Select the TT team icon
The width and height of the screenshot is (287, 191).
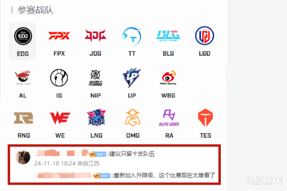(132, 36)
